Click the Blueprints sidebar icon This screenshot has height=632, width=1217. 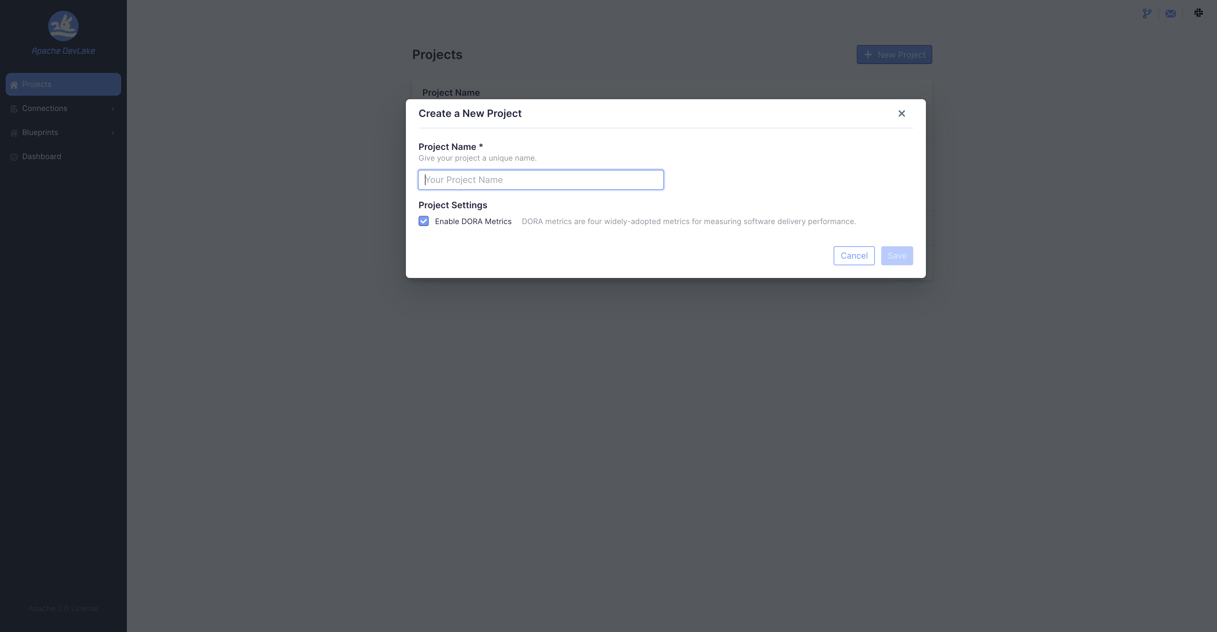click(14, 133)
